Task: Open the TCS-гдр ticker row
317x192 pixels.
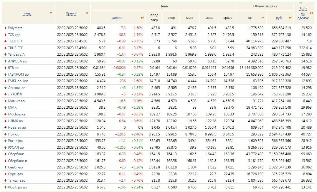Action: coord(14,34)
